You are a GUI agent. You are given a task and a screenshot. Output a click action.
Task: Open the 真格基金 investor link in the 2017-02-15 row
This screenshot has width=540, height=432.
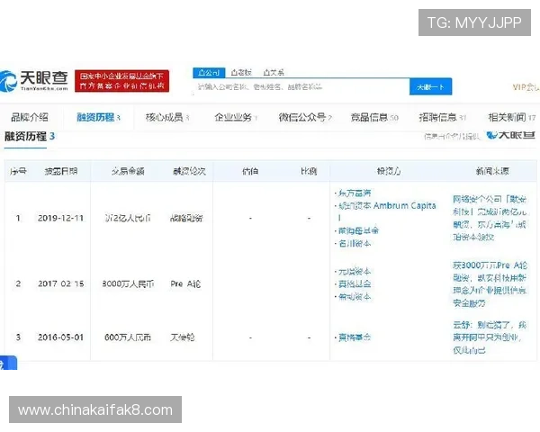point(355,284)
